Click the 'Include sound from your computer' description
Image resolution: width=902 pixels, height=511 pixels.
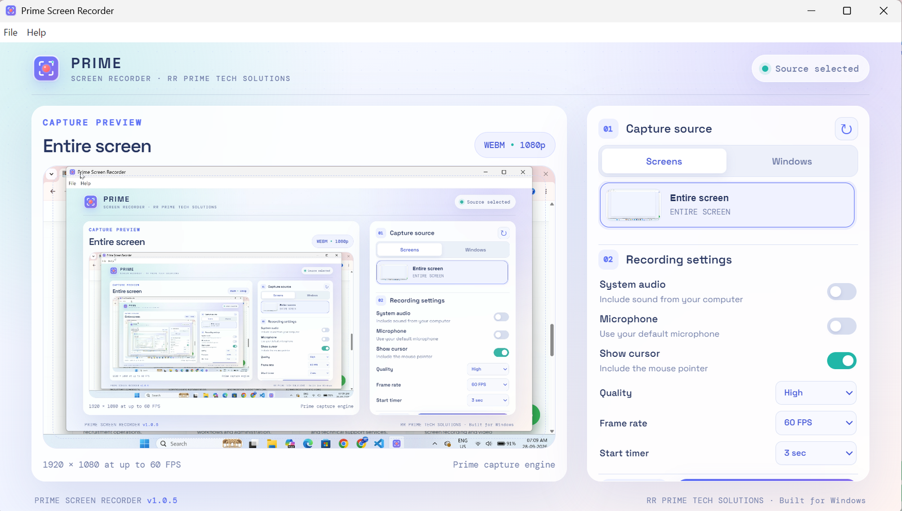click(x=671, y=299)
